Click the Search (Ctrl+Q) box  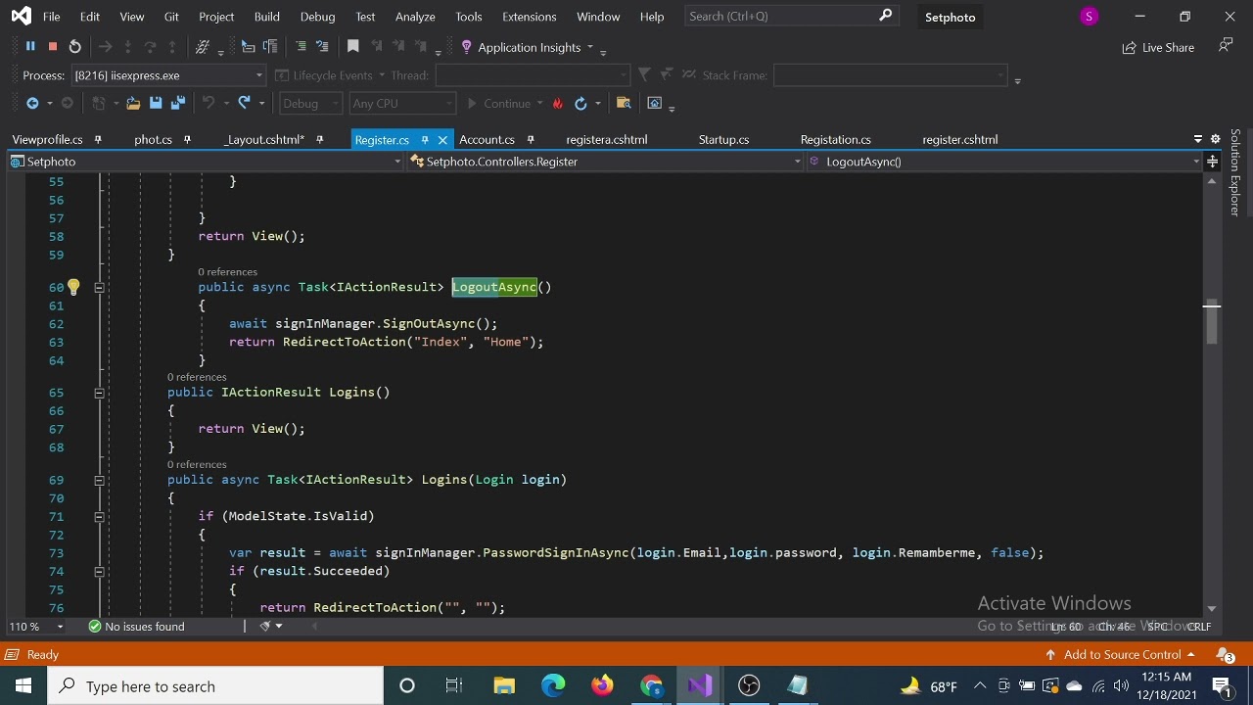[x=790, y=17]
